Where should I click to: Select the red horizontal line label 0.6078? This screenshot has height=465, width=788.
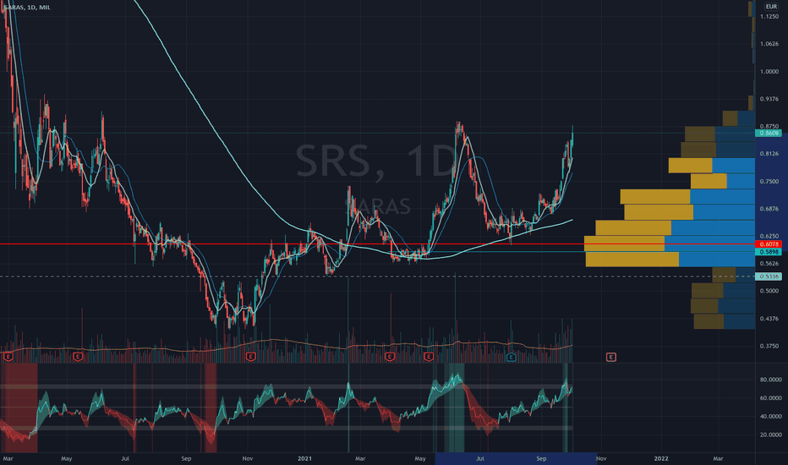tap(769, 244)
